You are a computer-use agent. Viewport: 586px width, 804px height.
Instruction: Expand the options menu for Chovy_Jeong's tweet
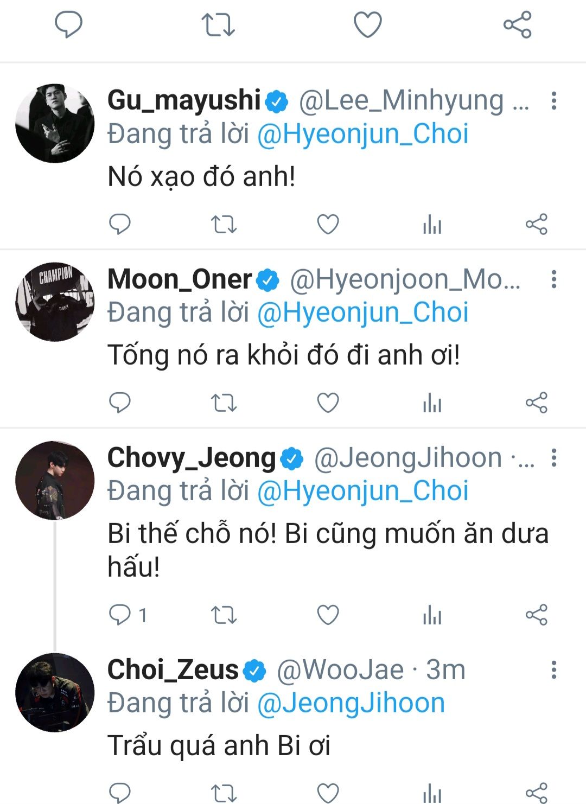553,458
